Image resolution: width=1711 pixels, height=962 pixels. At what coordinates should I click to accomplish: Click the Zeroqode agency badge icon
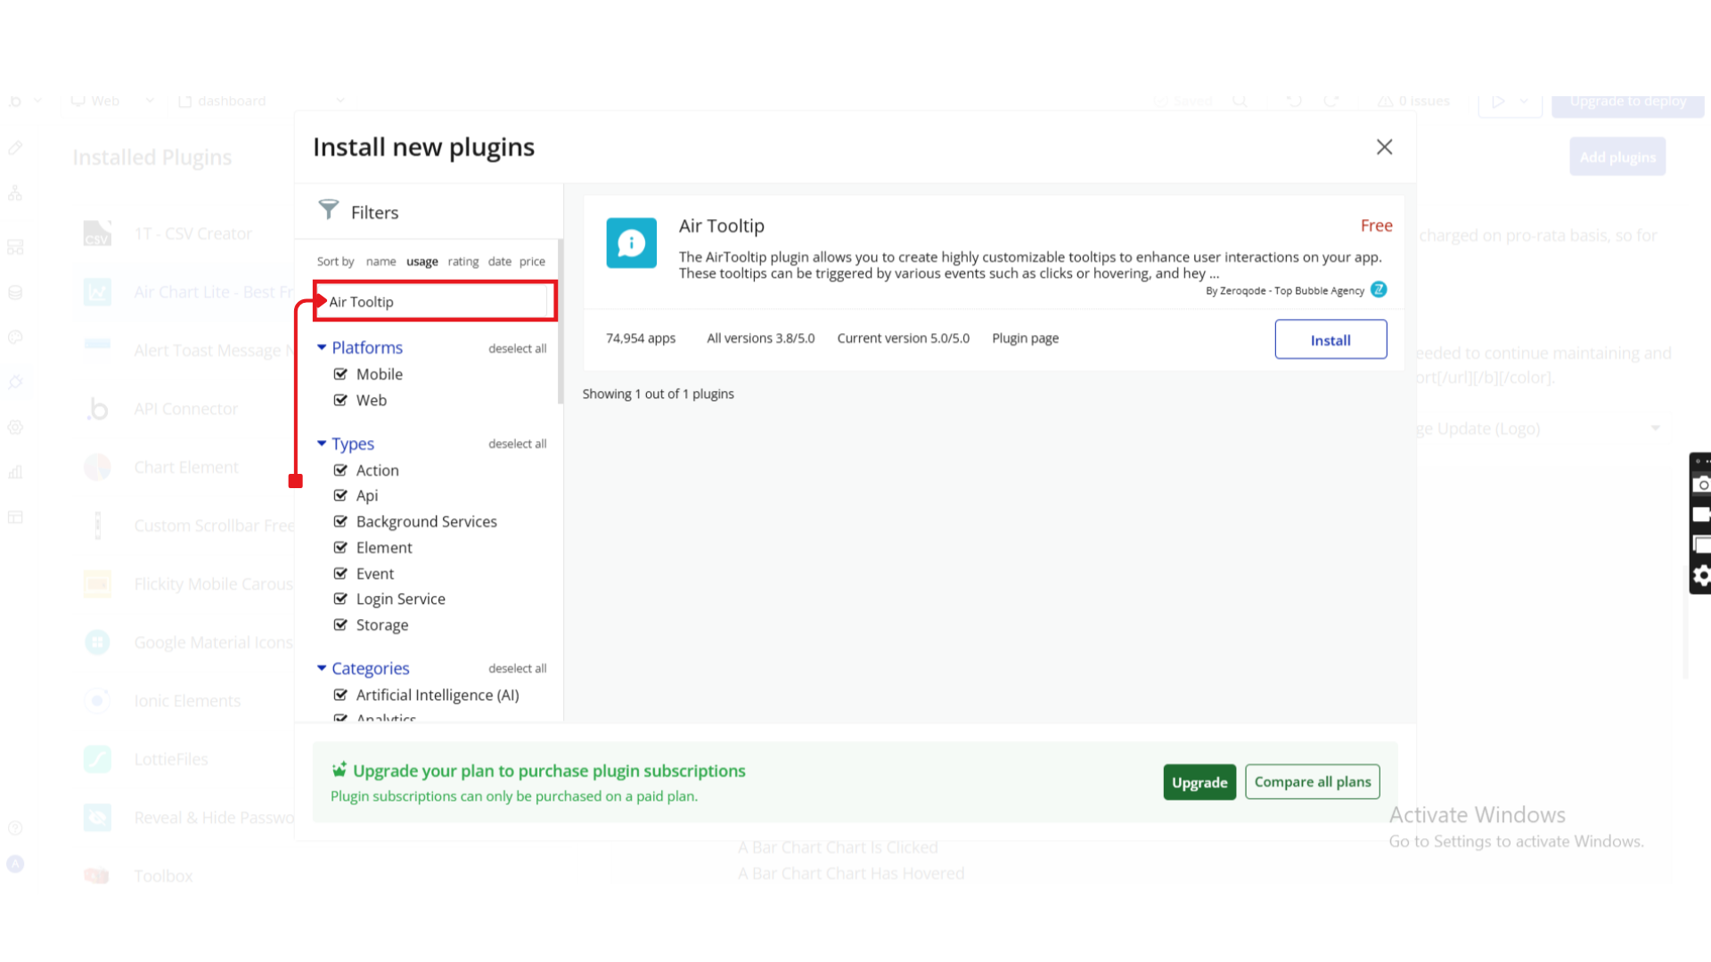coord(1379,289)
